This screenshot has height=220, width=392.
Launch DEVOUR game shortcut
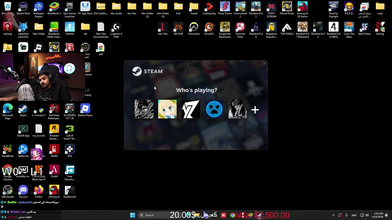pyautogui.click(x=178, y=29)
